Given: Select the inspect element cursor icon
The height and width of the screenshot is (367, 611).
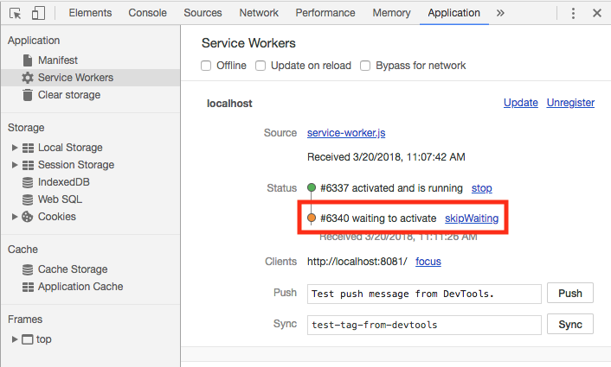Looking at the screenshot, I should click(x=15, y=13).
